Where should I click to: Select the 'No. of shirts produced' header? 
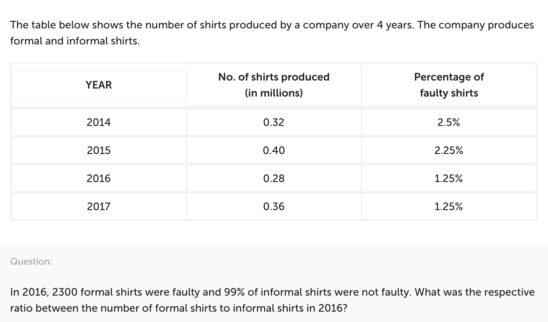pyautogui.click(x=274, y=77)
